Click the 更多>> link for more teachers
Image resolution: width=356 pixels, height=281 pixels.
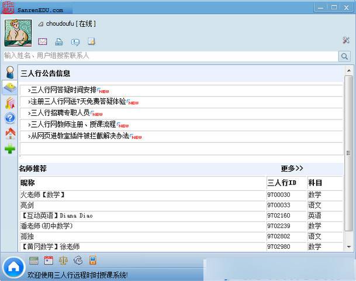click(292, 169)
